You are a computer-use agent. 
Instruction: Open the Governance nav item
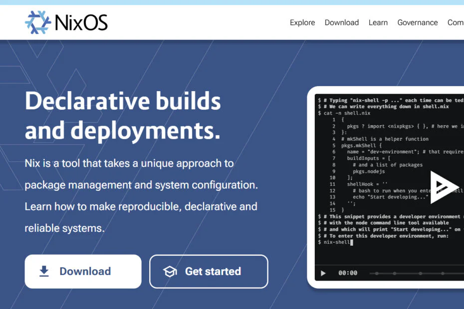coord(417,23)
